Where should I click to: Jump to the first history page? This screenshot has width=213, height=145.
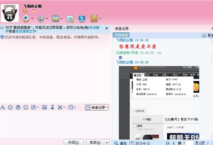(168, 143)
